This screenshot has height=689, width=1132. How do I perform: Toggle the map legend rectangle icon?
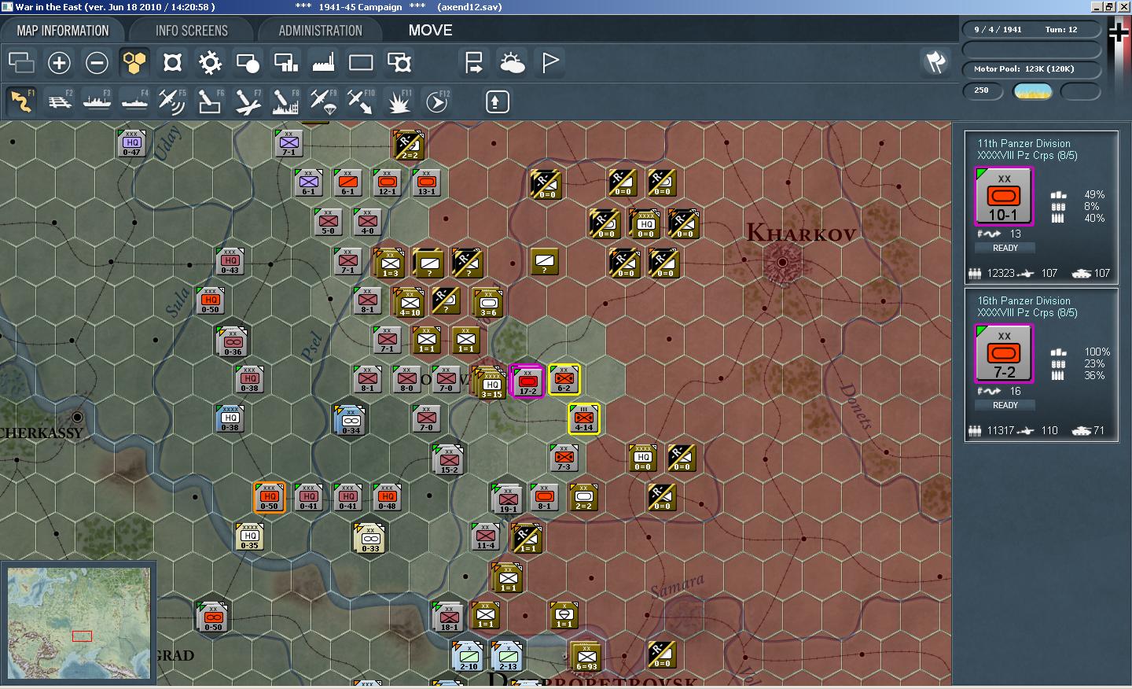[x=360, y=62]
